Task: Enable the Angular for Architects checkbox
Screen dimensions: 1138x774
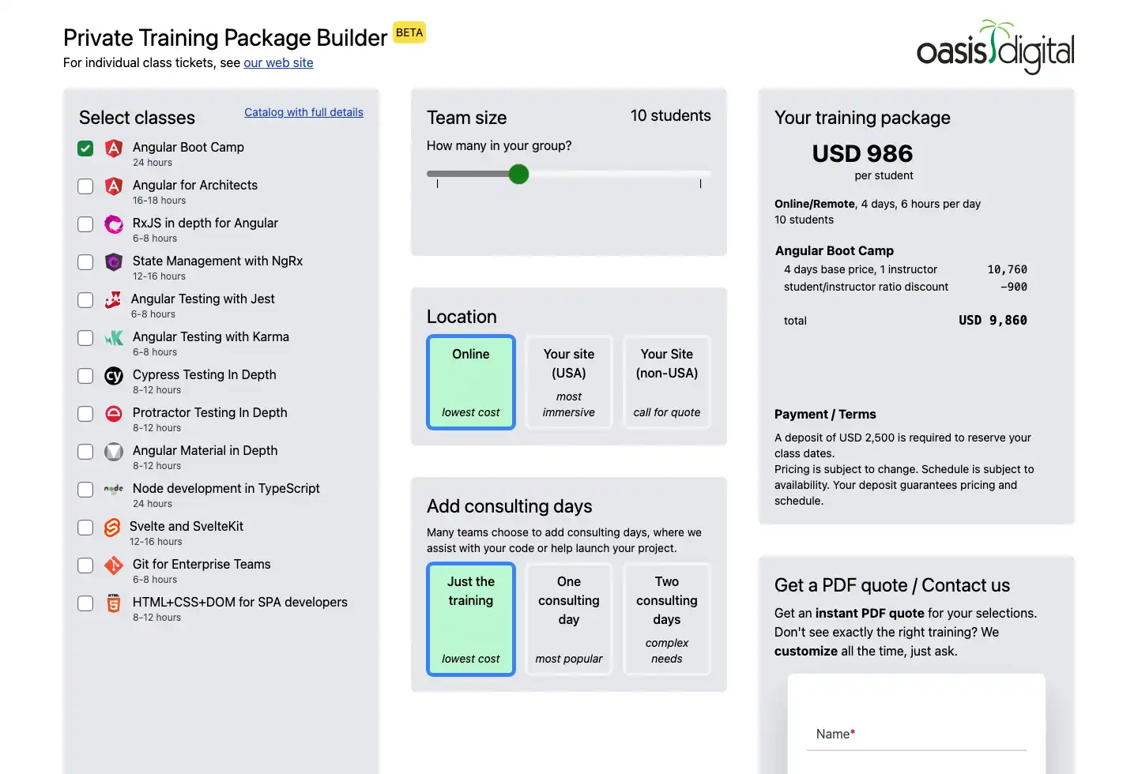Action: [85, 186]
